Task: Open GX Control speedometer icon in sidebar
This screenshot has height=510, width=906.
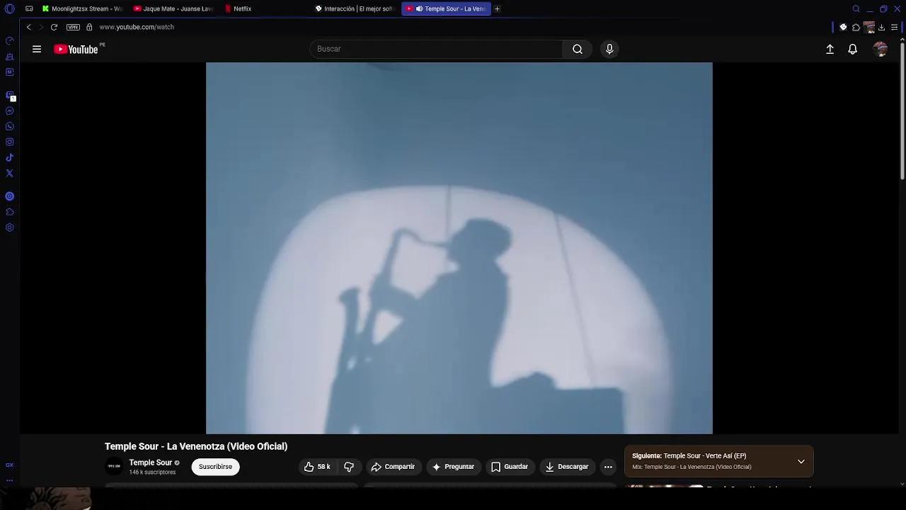Action: pos(10,41)
